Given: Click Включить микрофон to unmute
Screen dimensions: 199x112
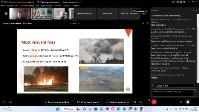Looking at the screenshot, I should [56, 102].
